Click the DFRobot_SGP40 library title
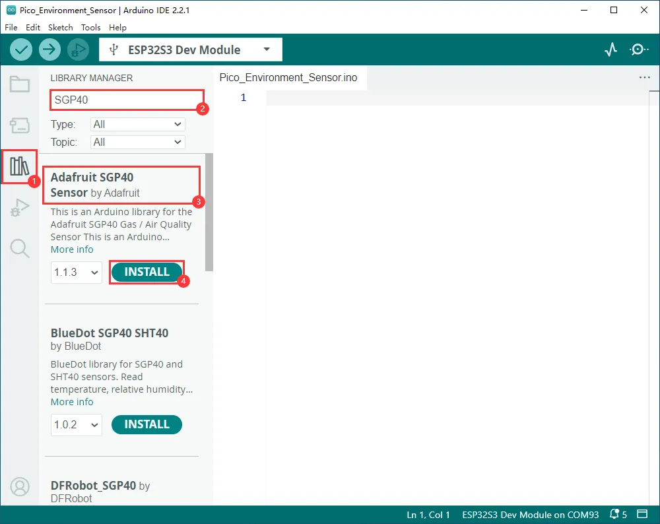Image resolution: width=660 pixels, height=524 pixels. click(94, 485)
